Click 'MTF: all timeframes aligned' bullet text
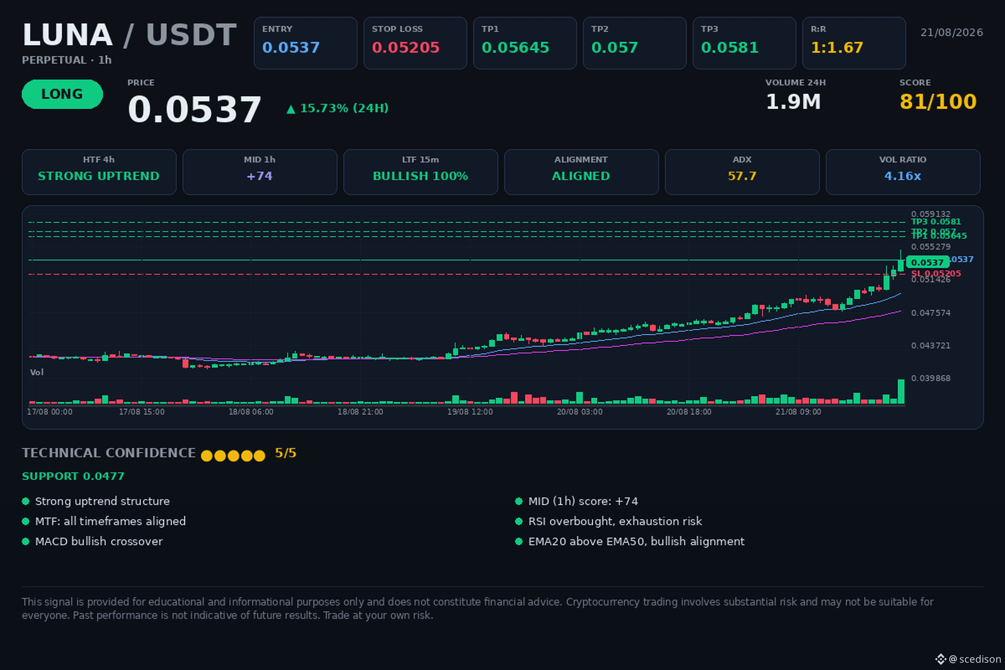The image size is (1005, 670). pos(111,521)
